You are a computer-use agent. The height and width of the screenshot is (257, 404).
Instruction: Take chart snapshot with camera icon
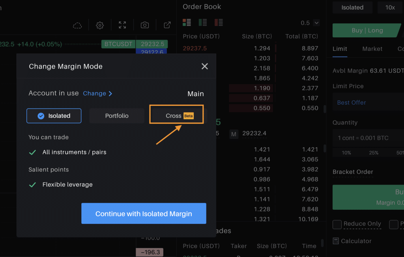[145, 25]
